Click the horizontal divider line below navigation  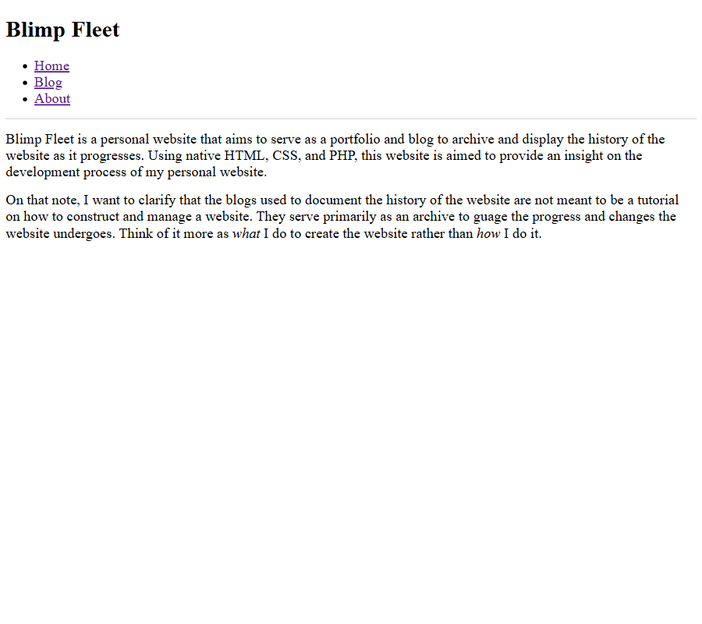pyautogui.click(x=351, y=119)
